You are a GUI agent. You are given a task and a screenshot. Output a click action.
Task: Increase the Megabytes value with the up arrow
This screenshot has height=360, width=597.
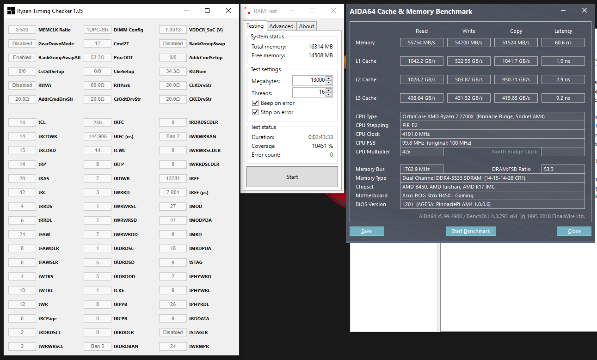click(329, 78)
